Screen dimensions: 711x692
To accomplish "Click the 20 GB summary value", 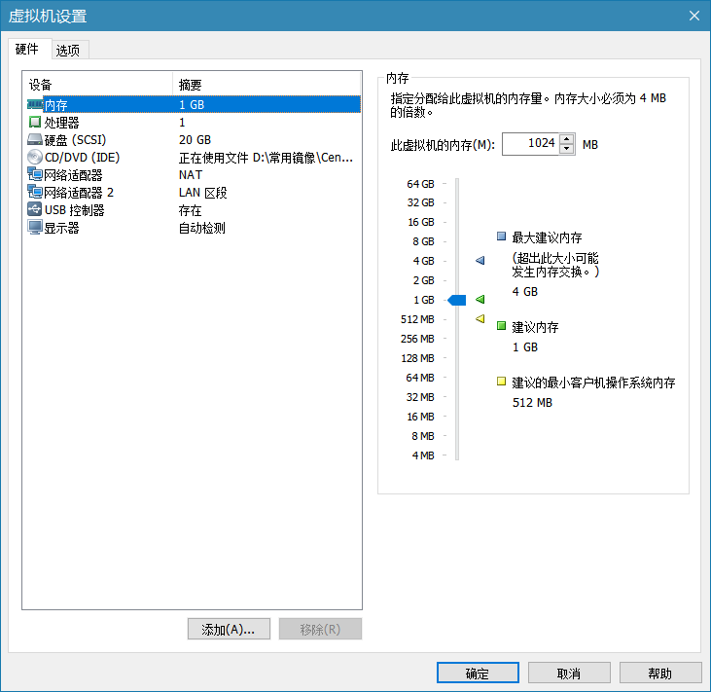I will 195,140.
